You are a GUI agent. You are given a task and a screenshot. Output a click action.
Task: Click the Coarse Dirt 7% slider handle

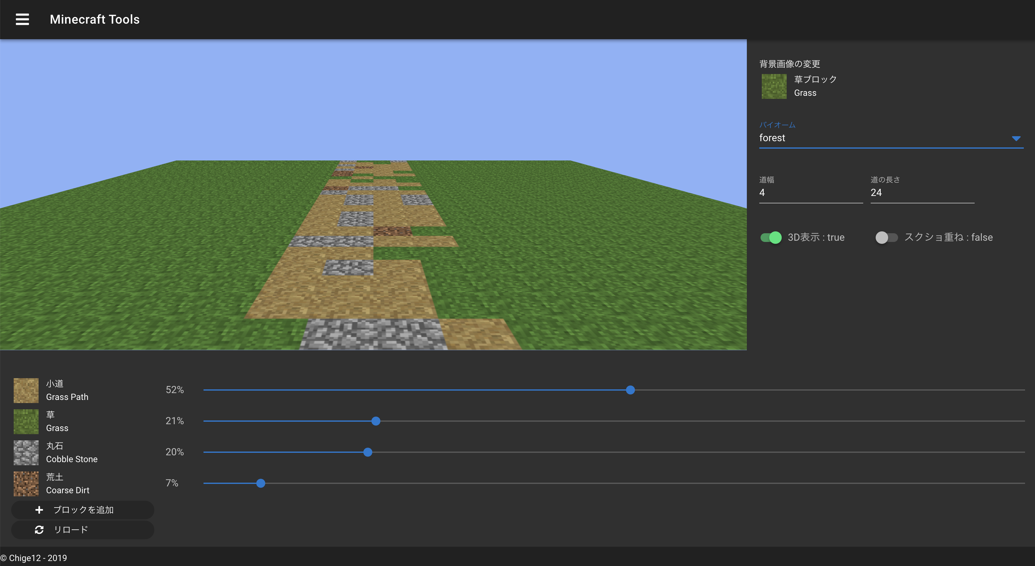pyautogui.click(x=261, y=483)
